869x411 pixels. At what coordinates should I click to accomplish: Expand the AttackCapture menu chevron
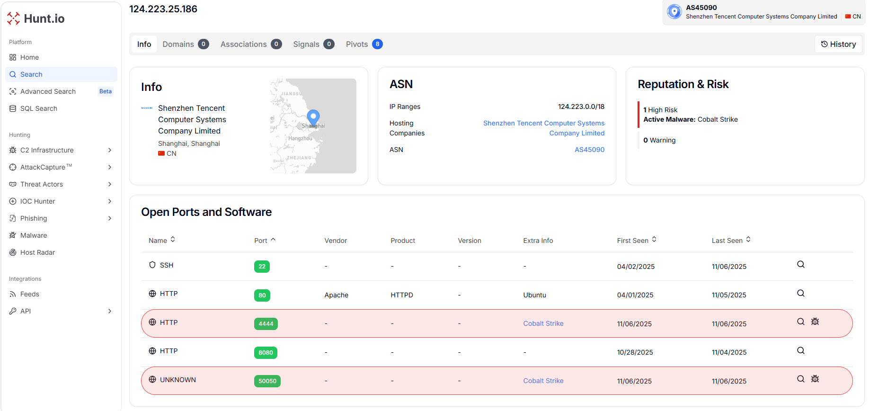coord(110,167)
